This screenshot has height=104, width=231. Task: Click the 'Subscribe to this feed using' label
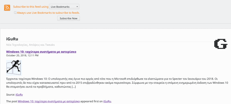point(31,7)
